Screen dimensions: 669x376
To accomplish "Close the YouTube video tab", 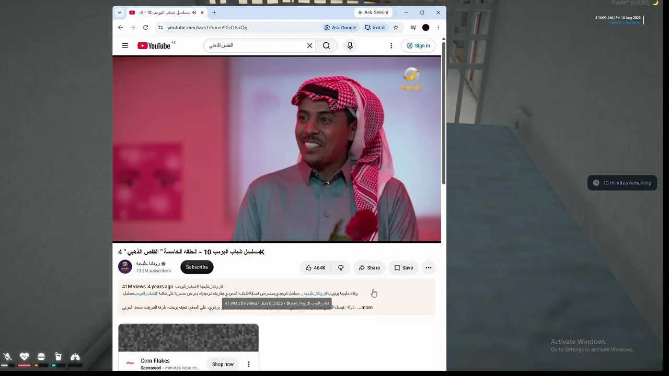I will (202, 13).
